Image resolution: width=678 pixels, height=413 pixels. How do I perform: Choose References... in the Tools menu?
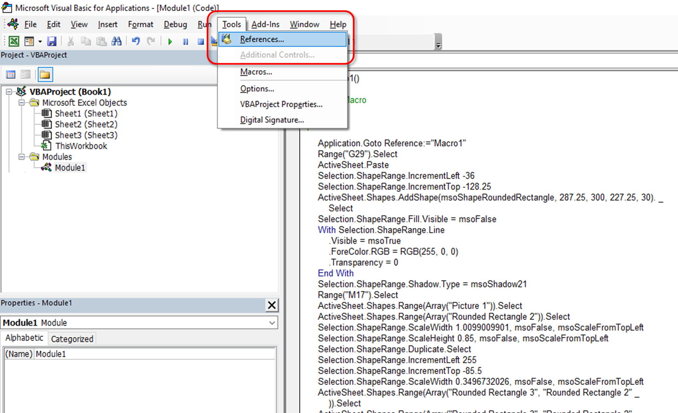(283, 39)
